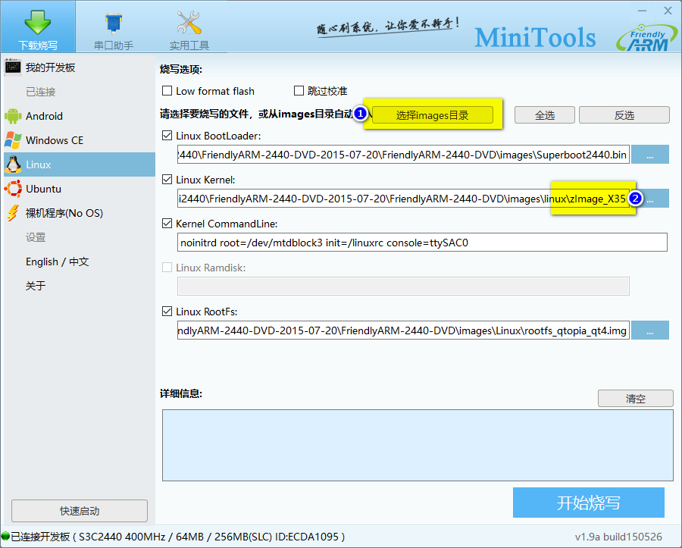The image size is (682, 548).
Task: Click the 开始烧写 start burning button
Action: tap(589, 503)
